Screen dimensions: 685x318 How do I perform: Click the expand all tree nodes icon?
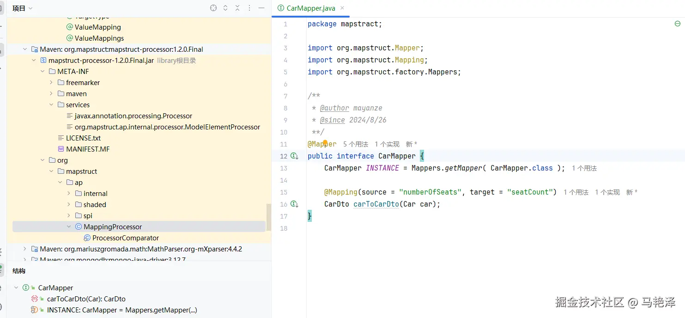coord(225,8)
